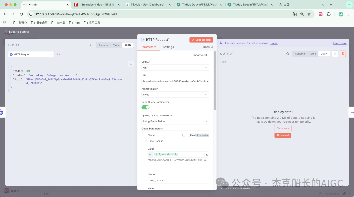Expand the Method GET dropdown
This screenshot has width=354, height=197.
pyautogui.click(x=175, y=68)
